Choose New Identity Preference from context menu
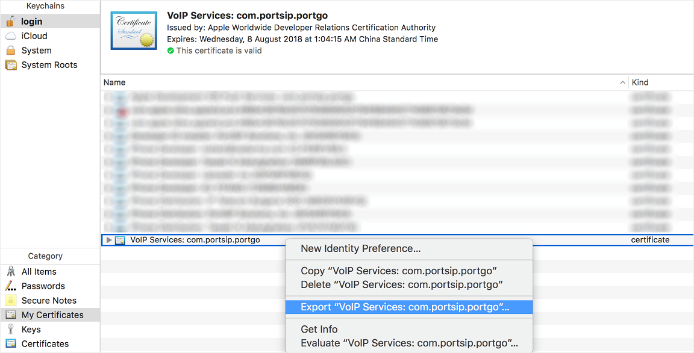Viewport: 694px width, 353px height. pyautogui.click(x=408, y=249)
